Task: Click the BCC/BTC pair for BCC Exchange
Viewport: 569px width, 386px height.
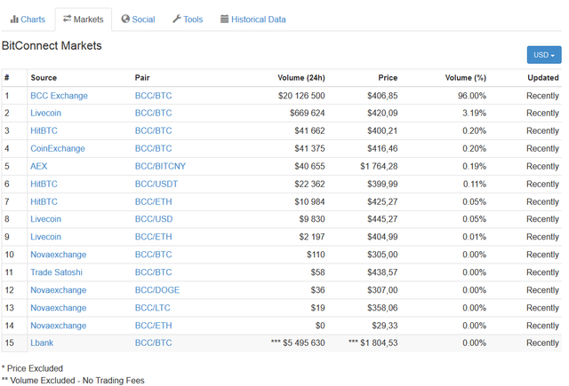Action: tap(154, 96)
